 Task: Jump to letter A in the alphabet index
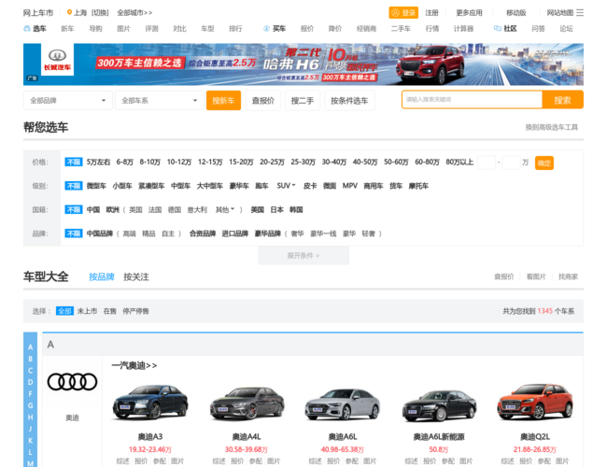click(30, 347)
